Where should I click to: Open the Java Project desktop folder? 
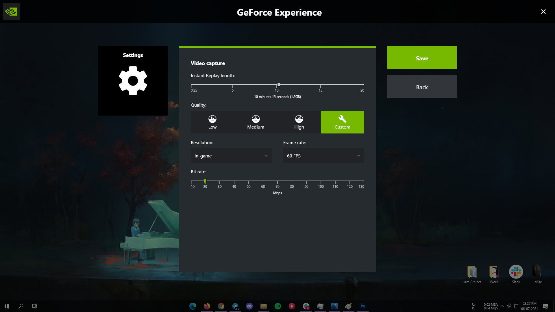[472, 272]
